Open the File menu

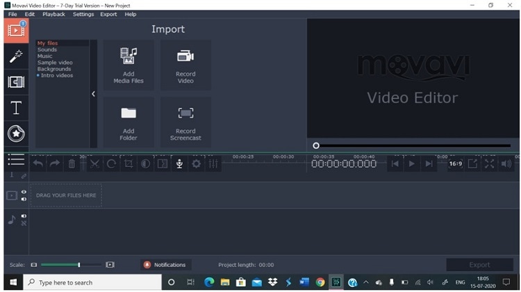pyautogui.click(x=13, y=15)
